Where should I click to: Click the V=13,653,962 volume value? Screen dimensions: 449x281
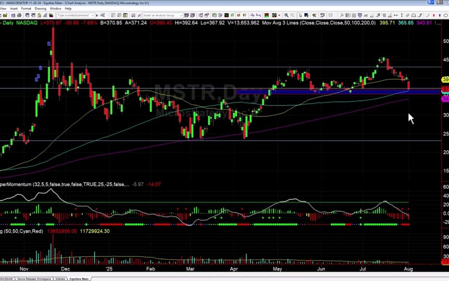(x=243, y=22)
